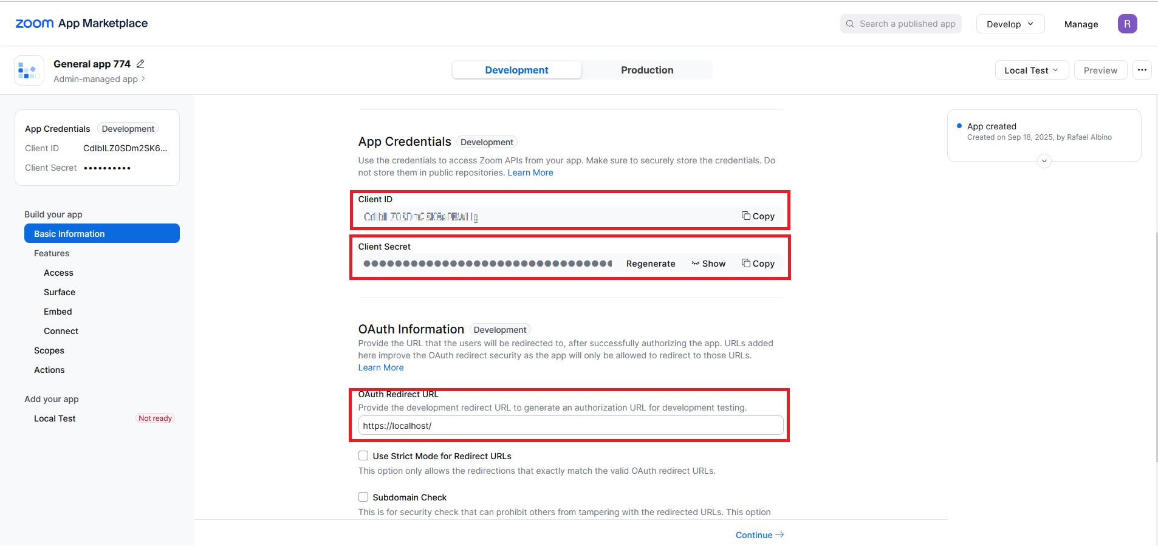
Task: Expand the Local Test dropdown
Action: pyautogui.click(x=1031, y=70)
